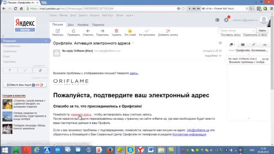
Task: Click the Ответить reply arrow
Action: (88, 31)
